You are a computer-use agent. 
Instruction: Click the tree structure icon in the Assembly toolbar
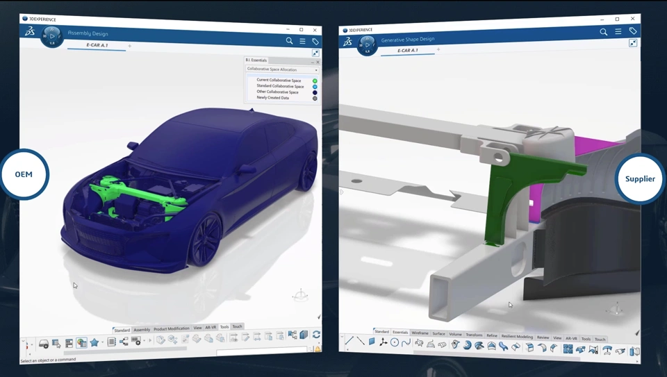124,342
